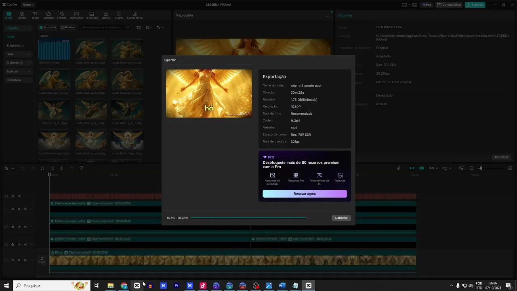This screenshot has width=517, height=291.
Task: Expand the Mídia de IA section
Action: click(x=18, y=63)
